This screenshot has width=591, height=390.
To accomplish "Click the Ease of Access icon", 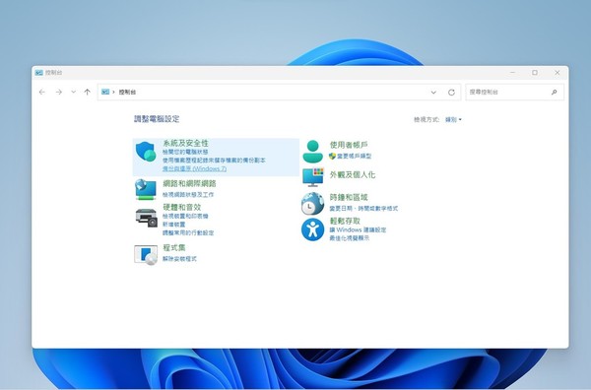I will tap(312, 229).
